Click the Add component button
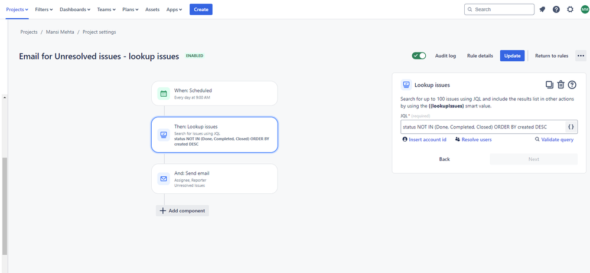The width and height of the screenshot is (590, 273). point(182,210)
